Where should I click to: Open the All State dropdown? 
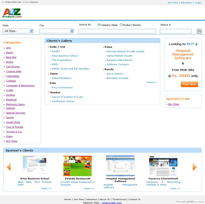[x=18, y=31]
